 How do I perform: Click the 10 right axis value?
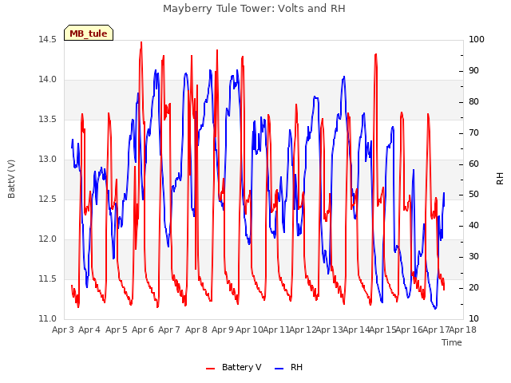[x=473, y=319]
